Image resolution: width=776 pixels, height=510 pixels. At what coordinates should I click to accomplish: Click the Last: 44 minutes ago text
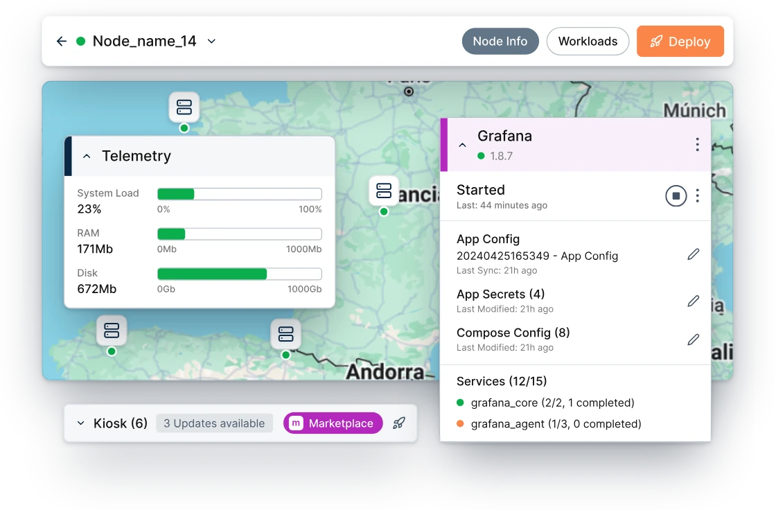(x=502, y=206)
